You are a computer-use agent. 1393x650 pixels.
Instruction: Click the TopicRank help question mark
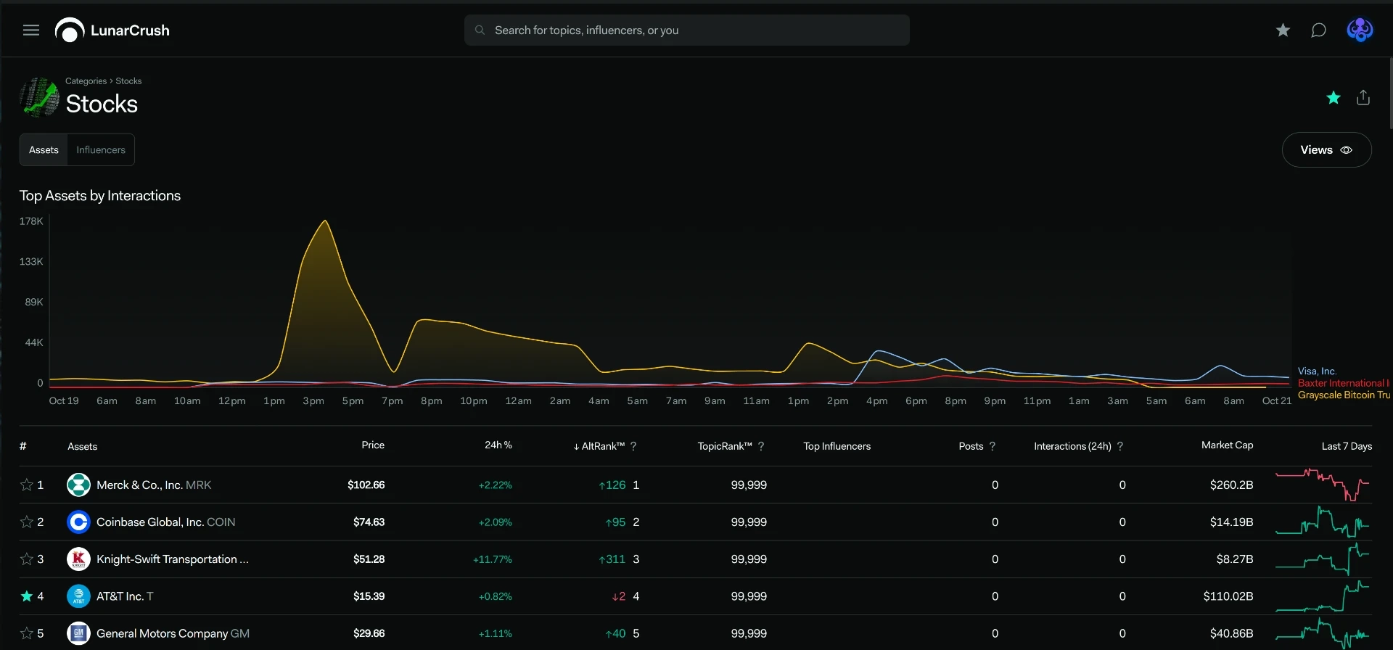coord(761,446)
